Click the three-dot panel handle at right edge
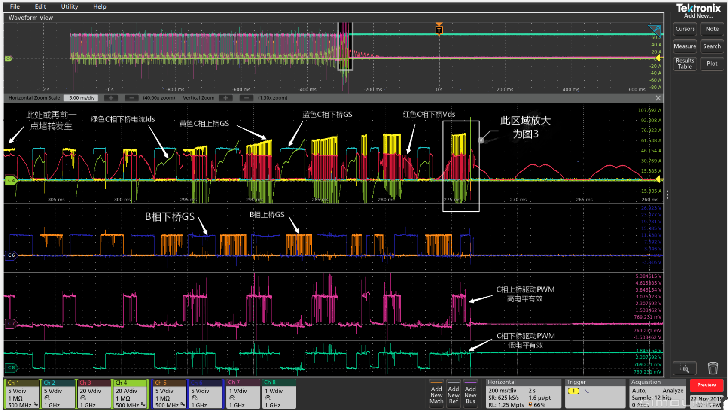The width and height of the screenshot is (728, 410). pos(667,195)
